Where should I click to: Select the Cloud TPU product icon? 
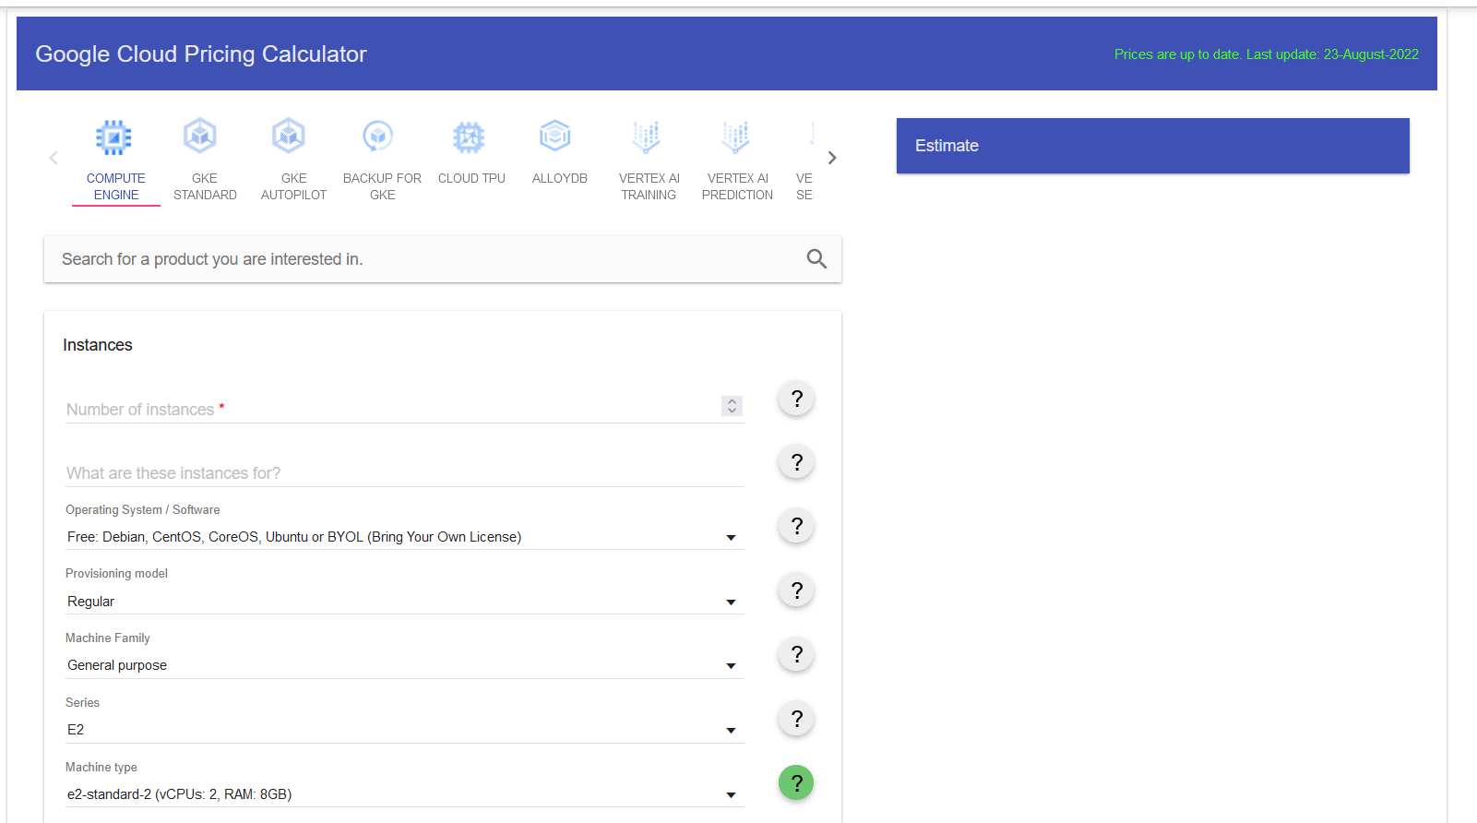click(469, 137)
